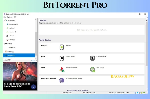Choose the USB to Playstation icon

click(62, 70)
